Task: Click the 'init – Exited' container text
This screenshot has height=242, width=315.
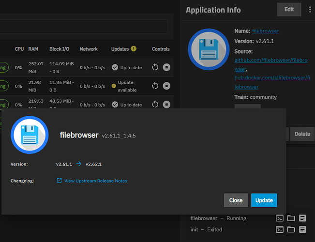Action: pyautogui.click(x=206, y=229)
